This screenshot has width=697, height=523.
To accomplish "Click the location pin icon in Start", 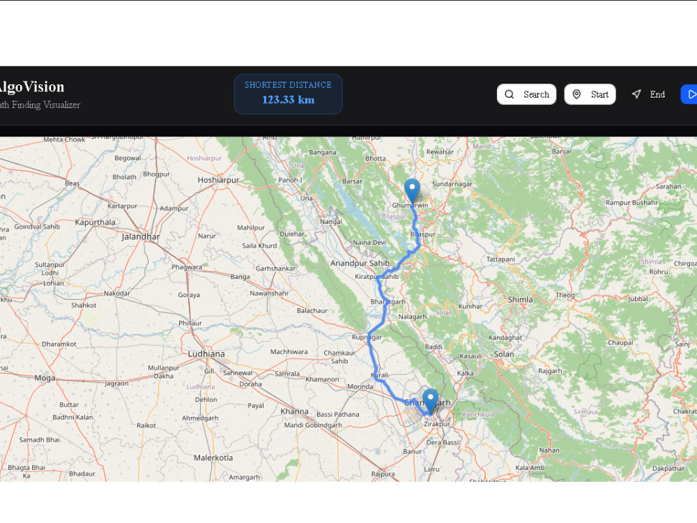I will pos(576,94).
